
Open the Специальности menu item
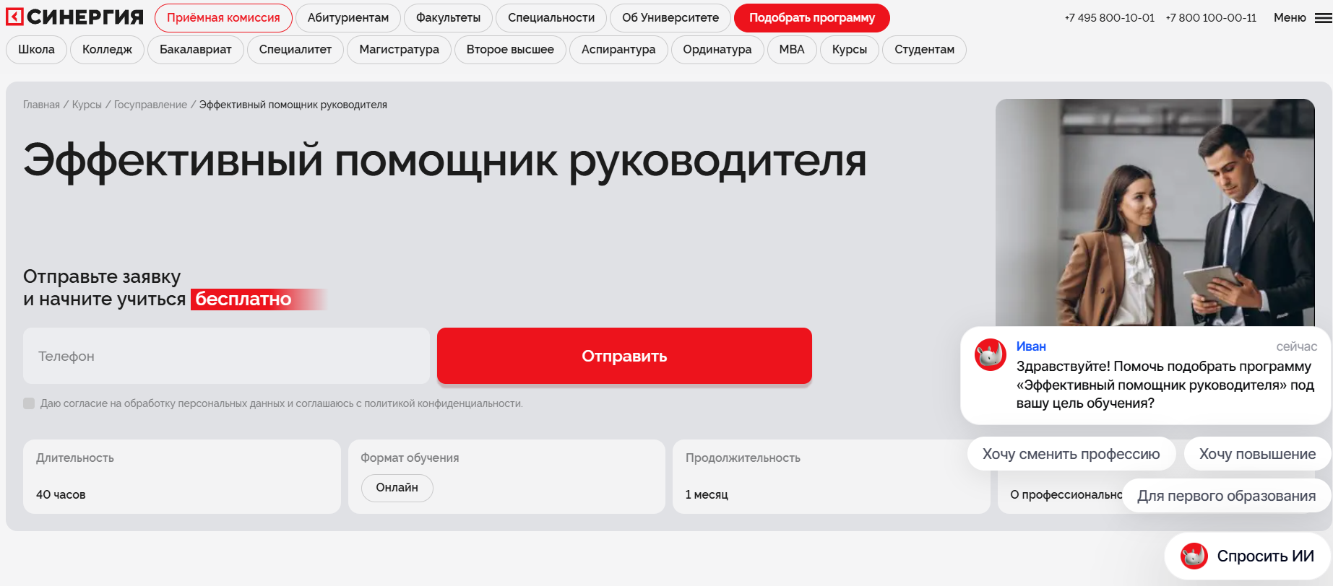[x=551, y=18]
